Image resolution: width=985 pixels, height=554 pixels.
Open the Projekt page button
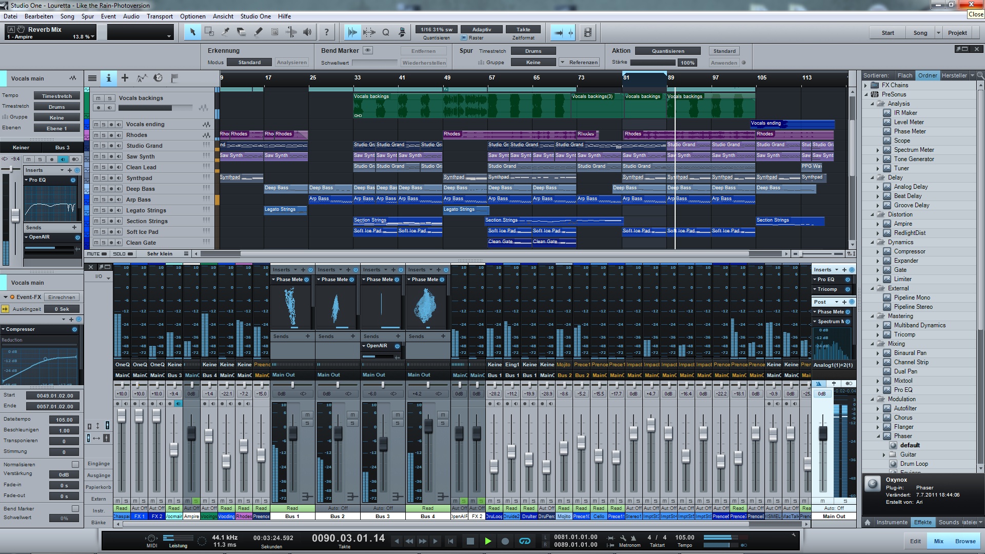pyautogui.click(x=957, y=33)
